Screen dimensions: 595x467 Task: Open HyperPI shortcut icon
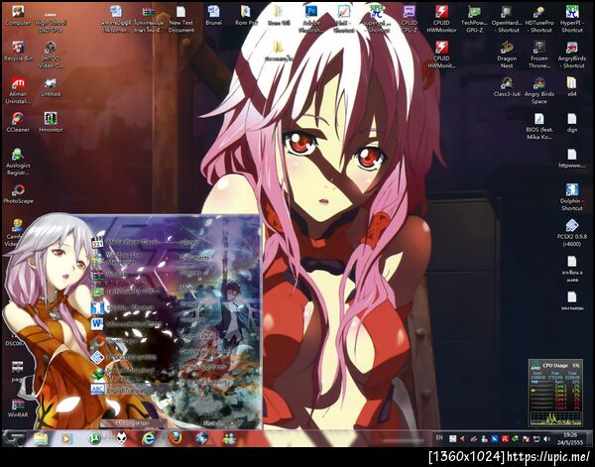(571, 19)
